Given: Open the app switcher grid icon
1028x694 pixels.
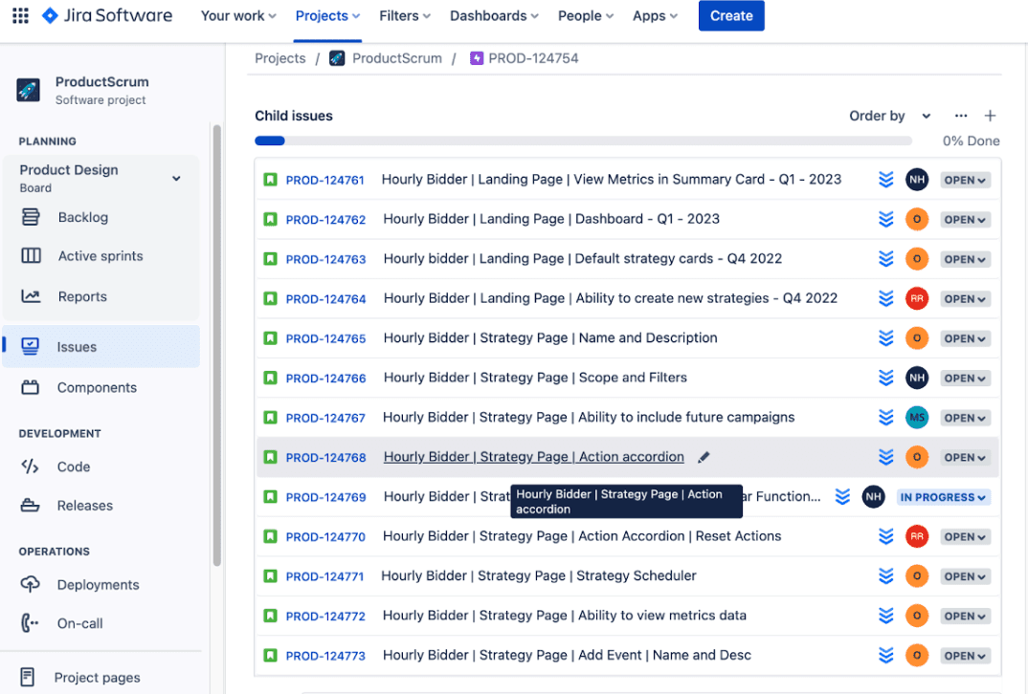Looking at the screenshot, I should [20, 15].
